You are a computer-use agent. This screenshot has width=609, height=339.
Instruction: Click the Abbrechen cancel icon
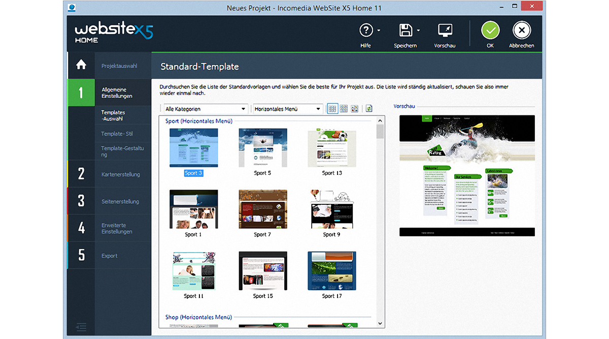click(521, 30)
